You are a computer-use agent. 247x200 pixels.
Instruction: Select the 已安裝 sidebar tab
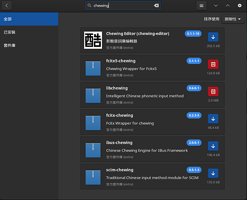click(29, 32)
